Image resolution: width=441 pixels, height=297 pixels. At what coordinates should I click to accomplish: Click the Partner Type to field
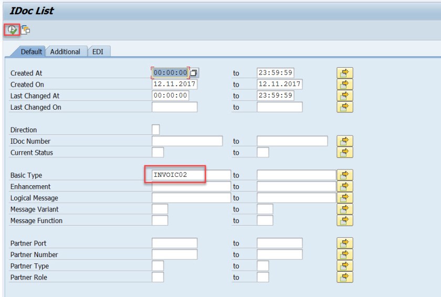(x=262, y=266)
